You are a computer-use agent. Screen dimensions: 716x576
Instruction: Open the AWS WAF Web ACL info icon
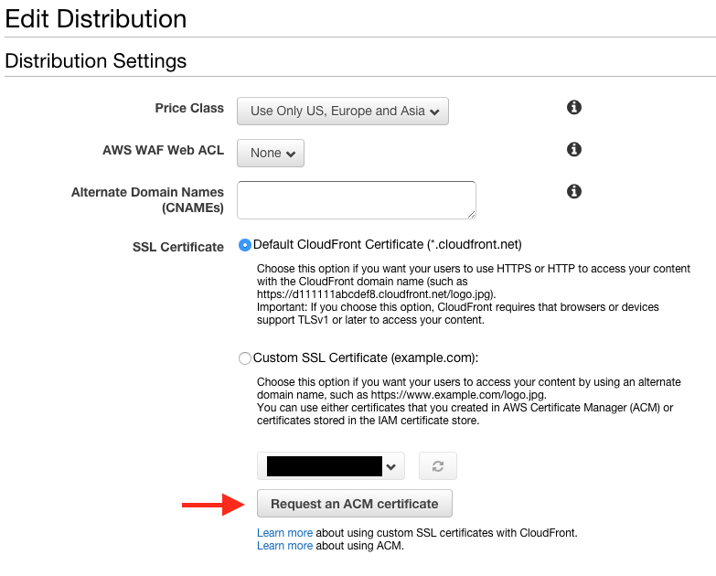coord(574,150)
